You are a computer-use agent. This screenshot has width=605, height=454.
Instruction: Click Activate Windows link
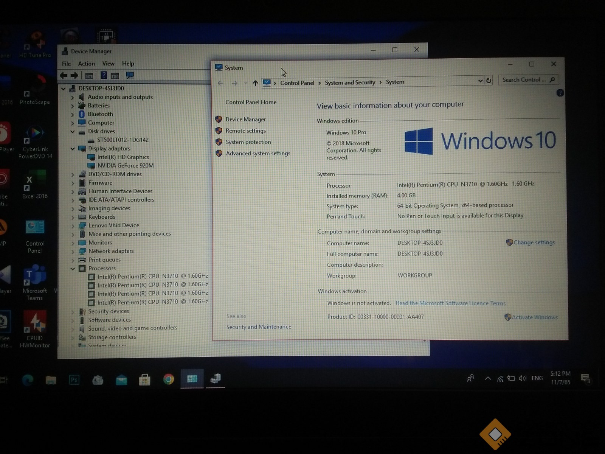[x=535, y=317]
